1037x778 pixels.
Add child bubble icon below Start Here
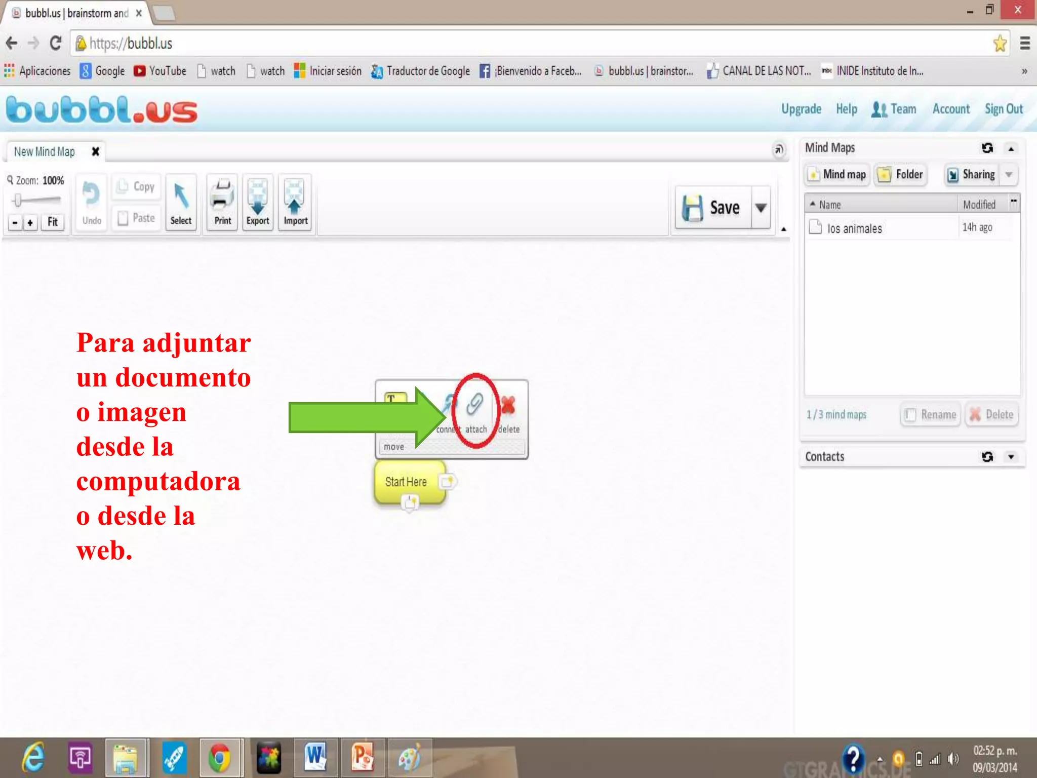pos(410,503)
